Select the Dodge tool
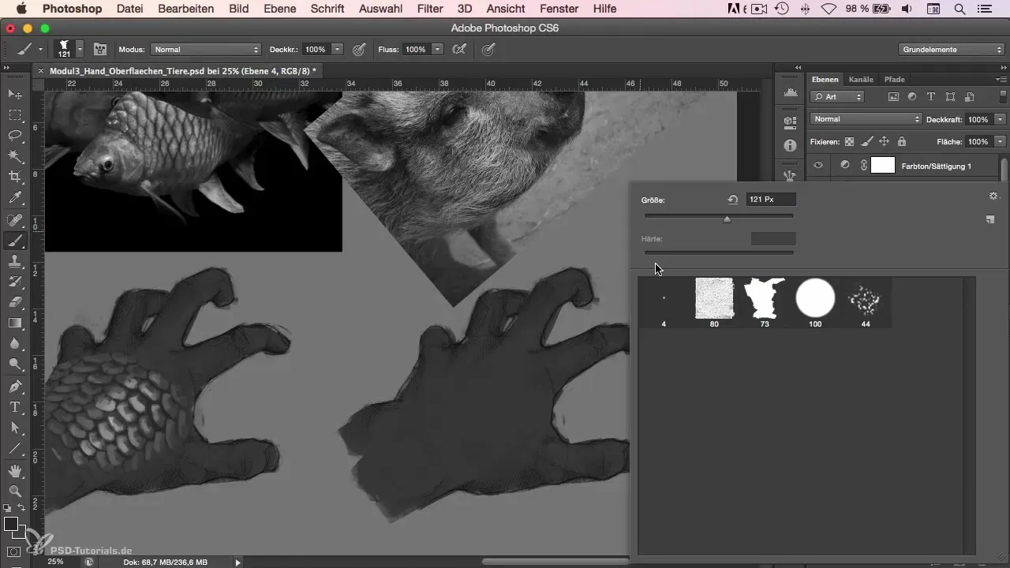1010x568 pixels. tap(15, 364)
